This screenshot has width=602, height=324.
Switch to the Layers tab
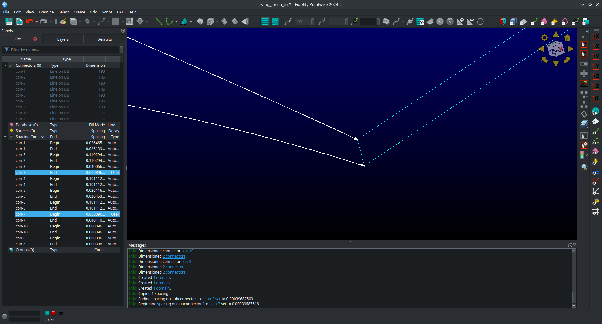coord(63,39)
